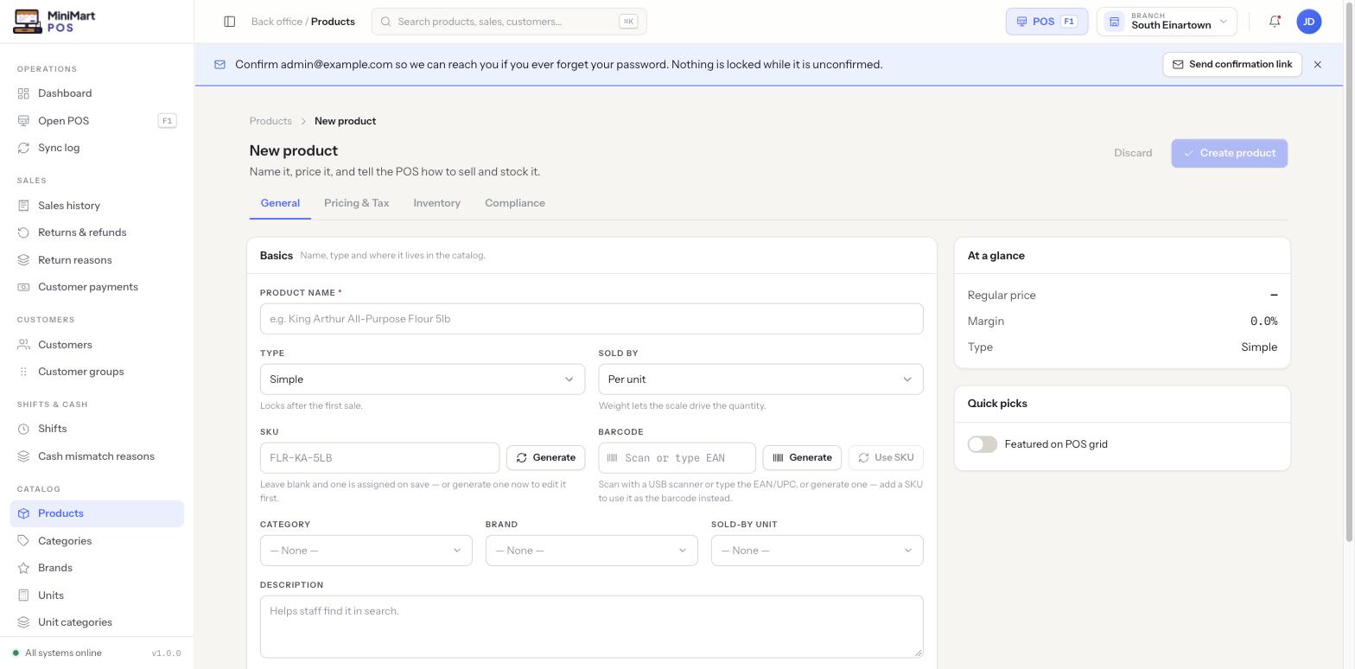The image size is (1355, 669).
Task: Click the Customers people icon
Action: (23, 345)
